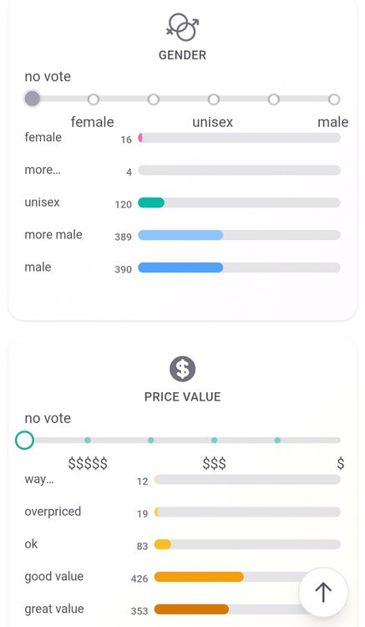Click the dollar sign Price Value icon
Viewport: 365px width, 627px height.
[182, 369]
